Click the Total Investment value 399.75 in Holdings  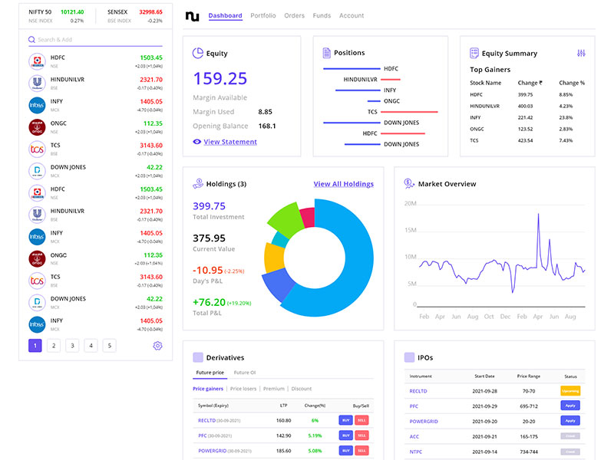(209, 206)
